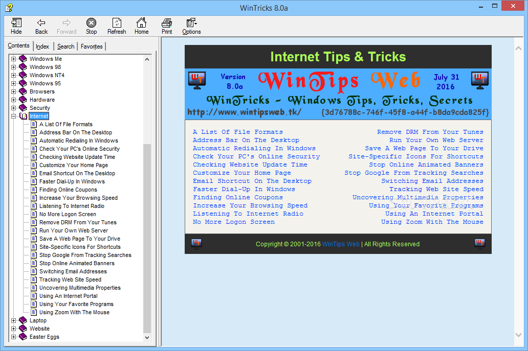
Task: Click the Hardware book icon
Action: tap(23, 100)
